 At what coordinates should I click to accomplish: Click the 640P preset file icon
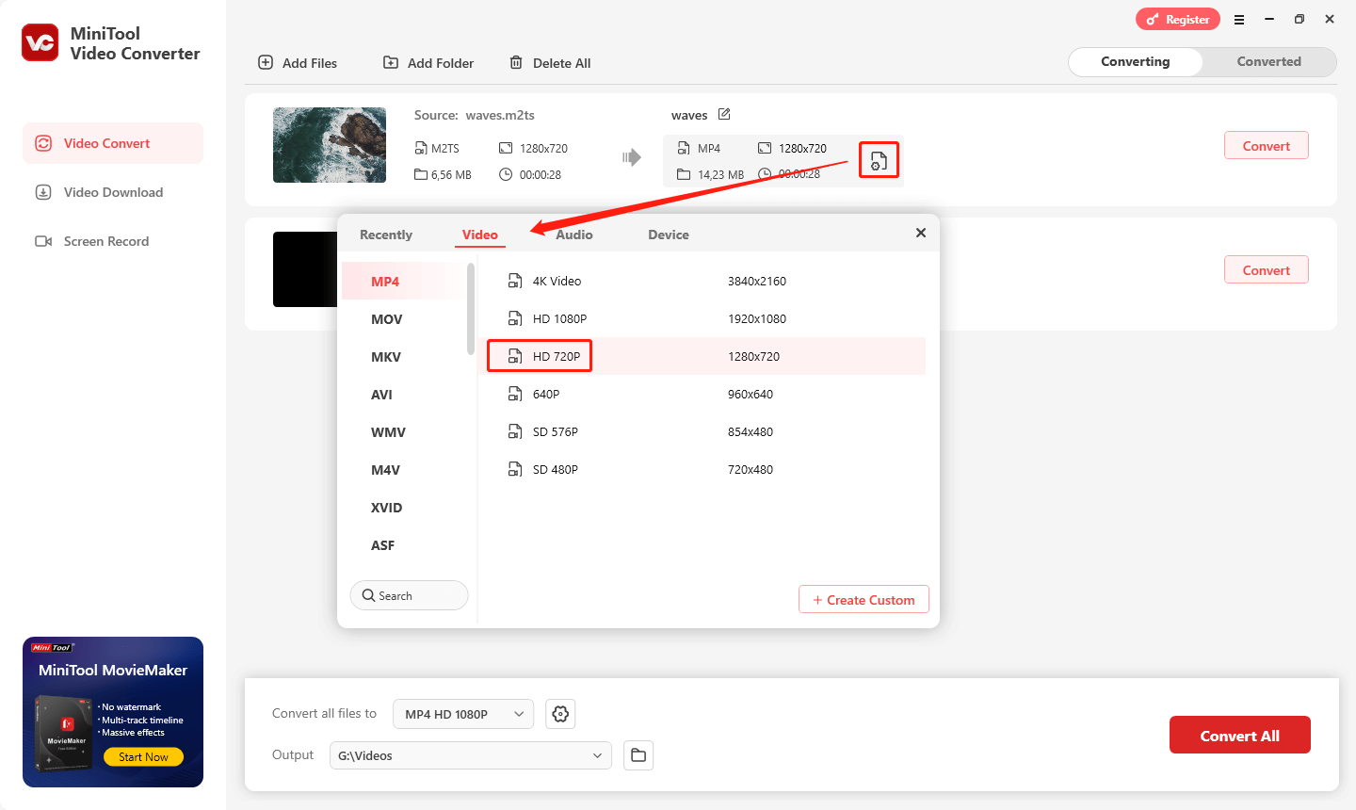click(515, 394)
